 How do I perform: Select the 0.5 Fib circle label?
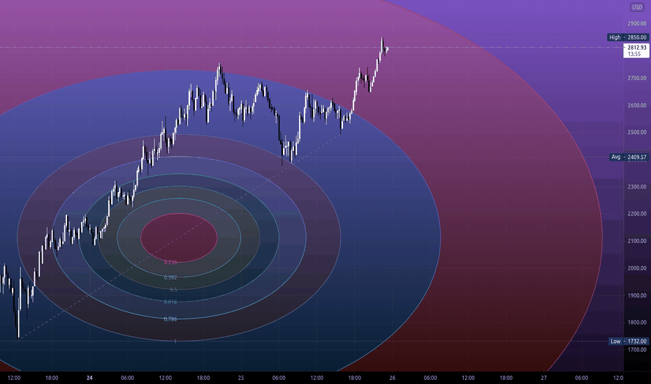[173, 290]
